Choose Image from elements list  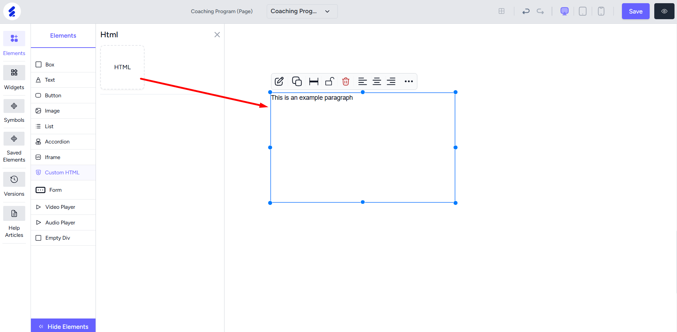[63, 111]
